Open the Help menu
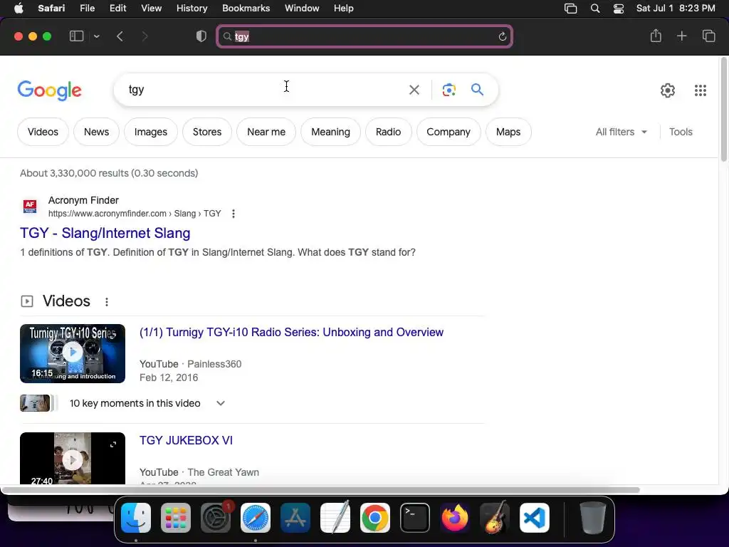 click(x=344, y=9)
